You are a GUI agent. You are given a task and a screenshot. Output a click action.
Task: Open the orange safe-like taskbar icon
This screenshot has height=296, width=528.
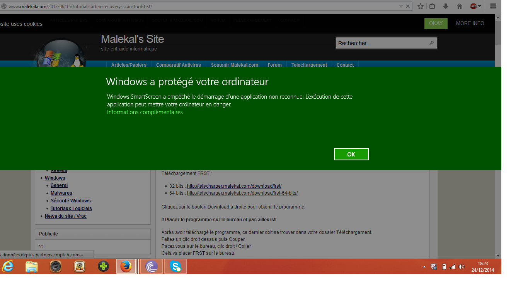tap(80, 266)
